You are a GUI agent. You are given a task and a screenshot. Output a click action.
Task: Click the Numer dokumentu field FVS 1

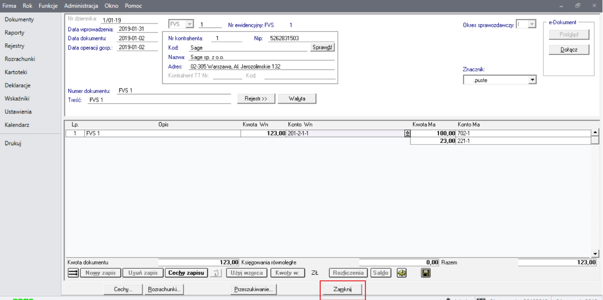coord(174,91)
